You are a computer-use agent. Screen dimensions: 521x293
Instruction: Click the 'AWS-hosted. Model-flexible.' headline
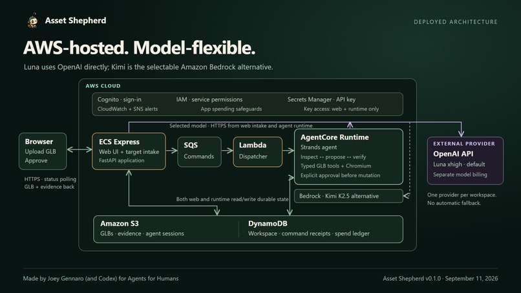point(139,48)
